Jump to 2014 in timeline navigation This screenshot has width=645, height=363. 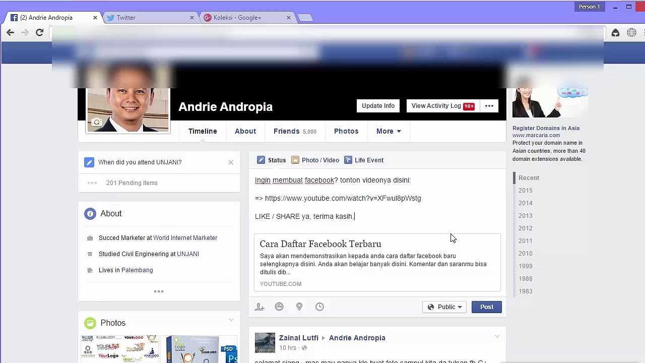(526, 203)
